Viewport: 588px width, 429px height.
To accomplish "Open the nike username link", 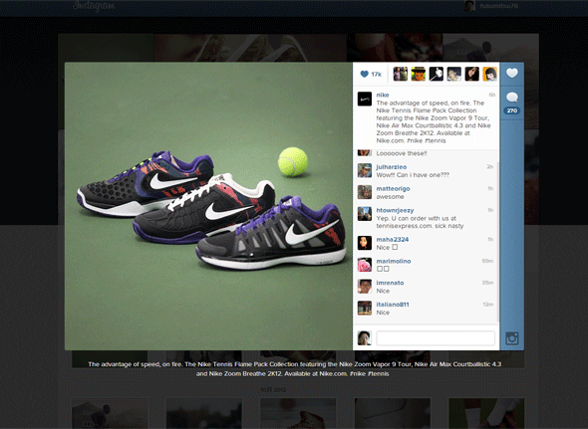I will pyautogui.click(x=383, y=95).
